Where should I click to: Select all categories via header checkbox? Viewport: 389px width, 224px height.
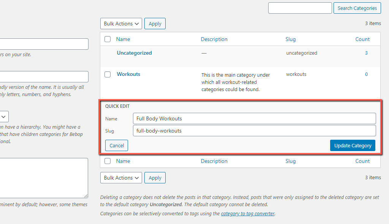point(108,39)
